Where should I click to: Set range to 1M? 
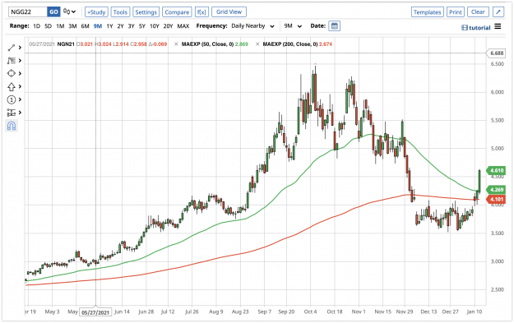60,25
